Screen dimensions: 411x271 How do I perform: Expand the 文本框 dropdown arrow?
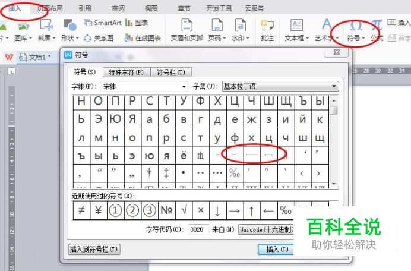point(307,38)
